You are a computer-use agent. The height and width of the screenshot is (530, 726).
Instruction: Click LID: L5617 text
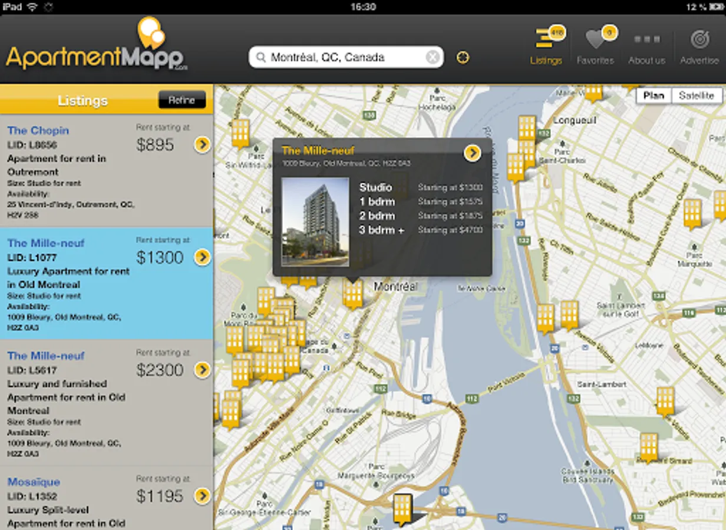[x=32, y=370]
